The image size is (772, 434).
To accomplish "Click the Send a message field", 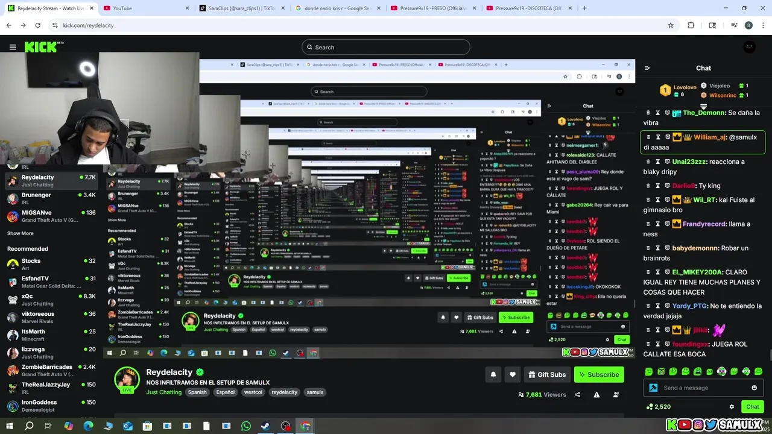I will tap(704, 388).
